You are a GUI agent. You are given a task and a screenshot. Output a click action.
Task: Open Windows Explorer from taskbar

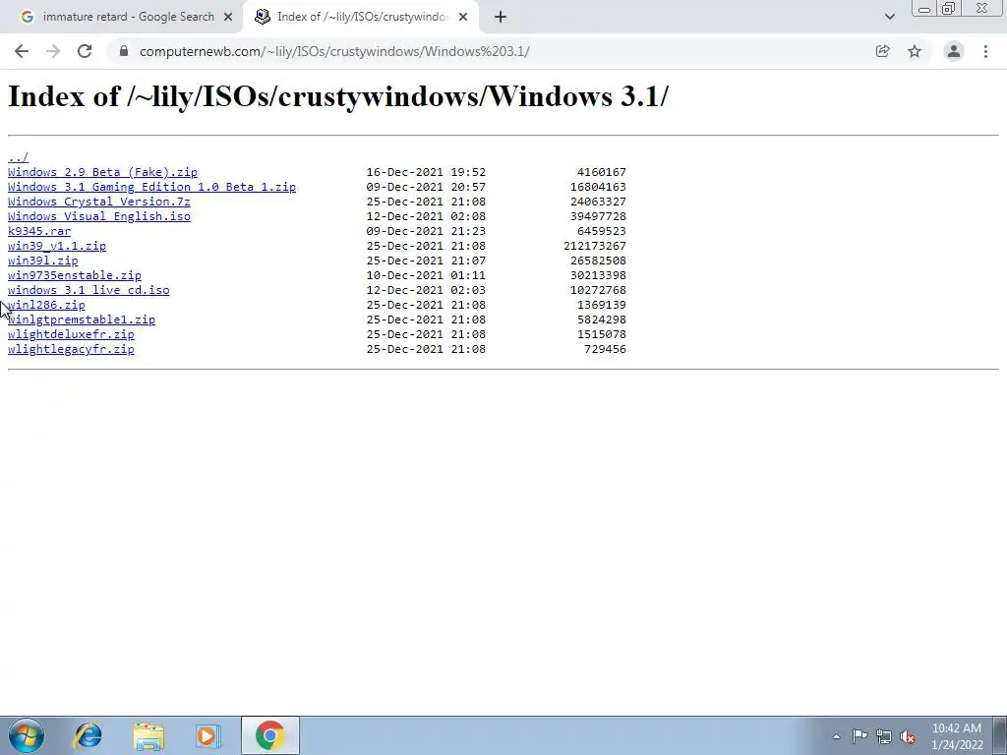tap(148, 735)
